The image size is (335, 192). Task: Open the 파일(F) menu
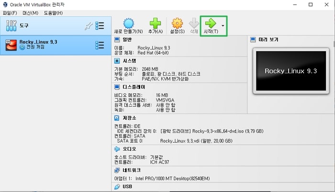10,13
